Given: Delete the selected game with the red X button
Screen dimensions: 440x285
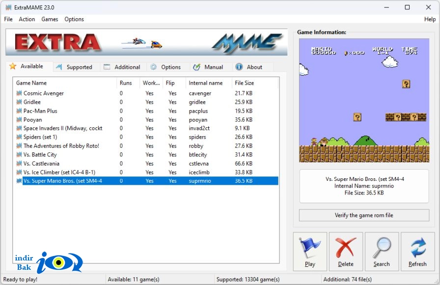Looking at the screenshot, I should 346,252.
